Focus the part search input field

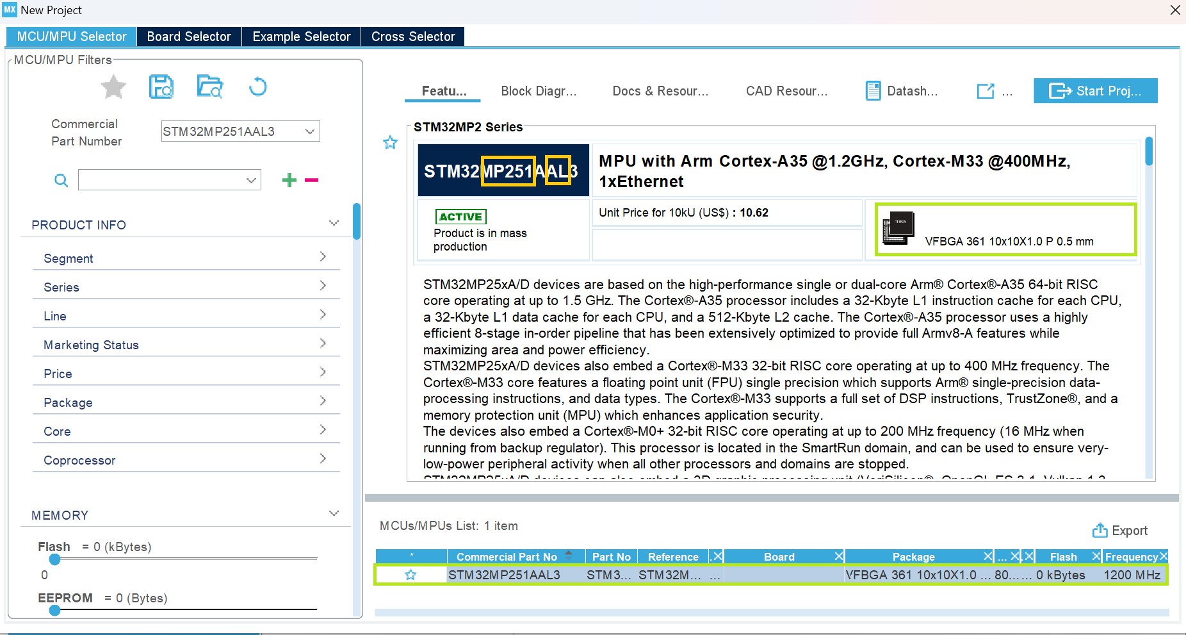161,180
